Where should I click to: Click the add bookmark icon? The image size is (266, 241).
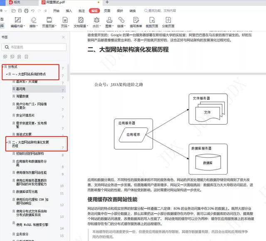click(20, 57)
